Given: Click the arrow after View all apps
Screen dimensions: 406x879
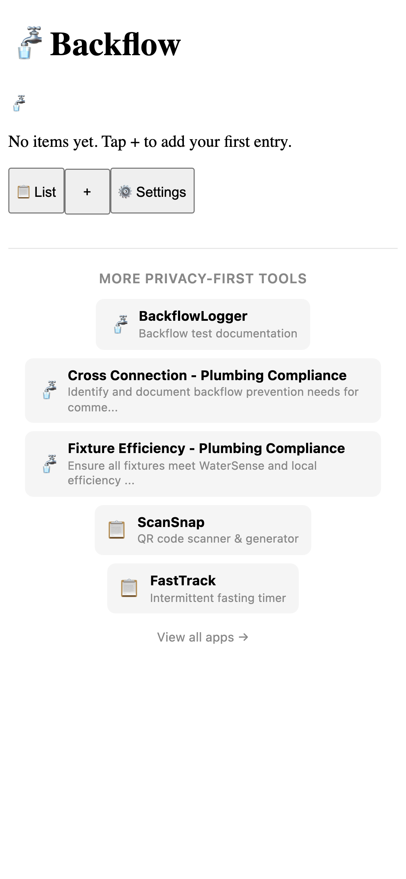Looking at the screenshot, I should 244,637.
